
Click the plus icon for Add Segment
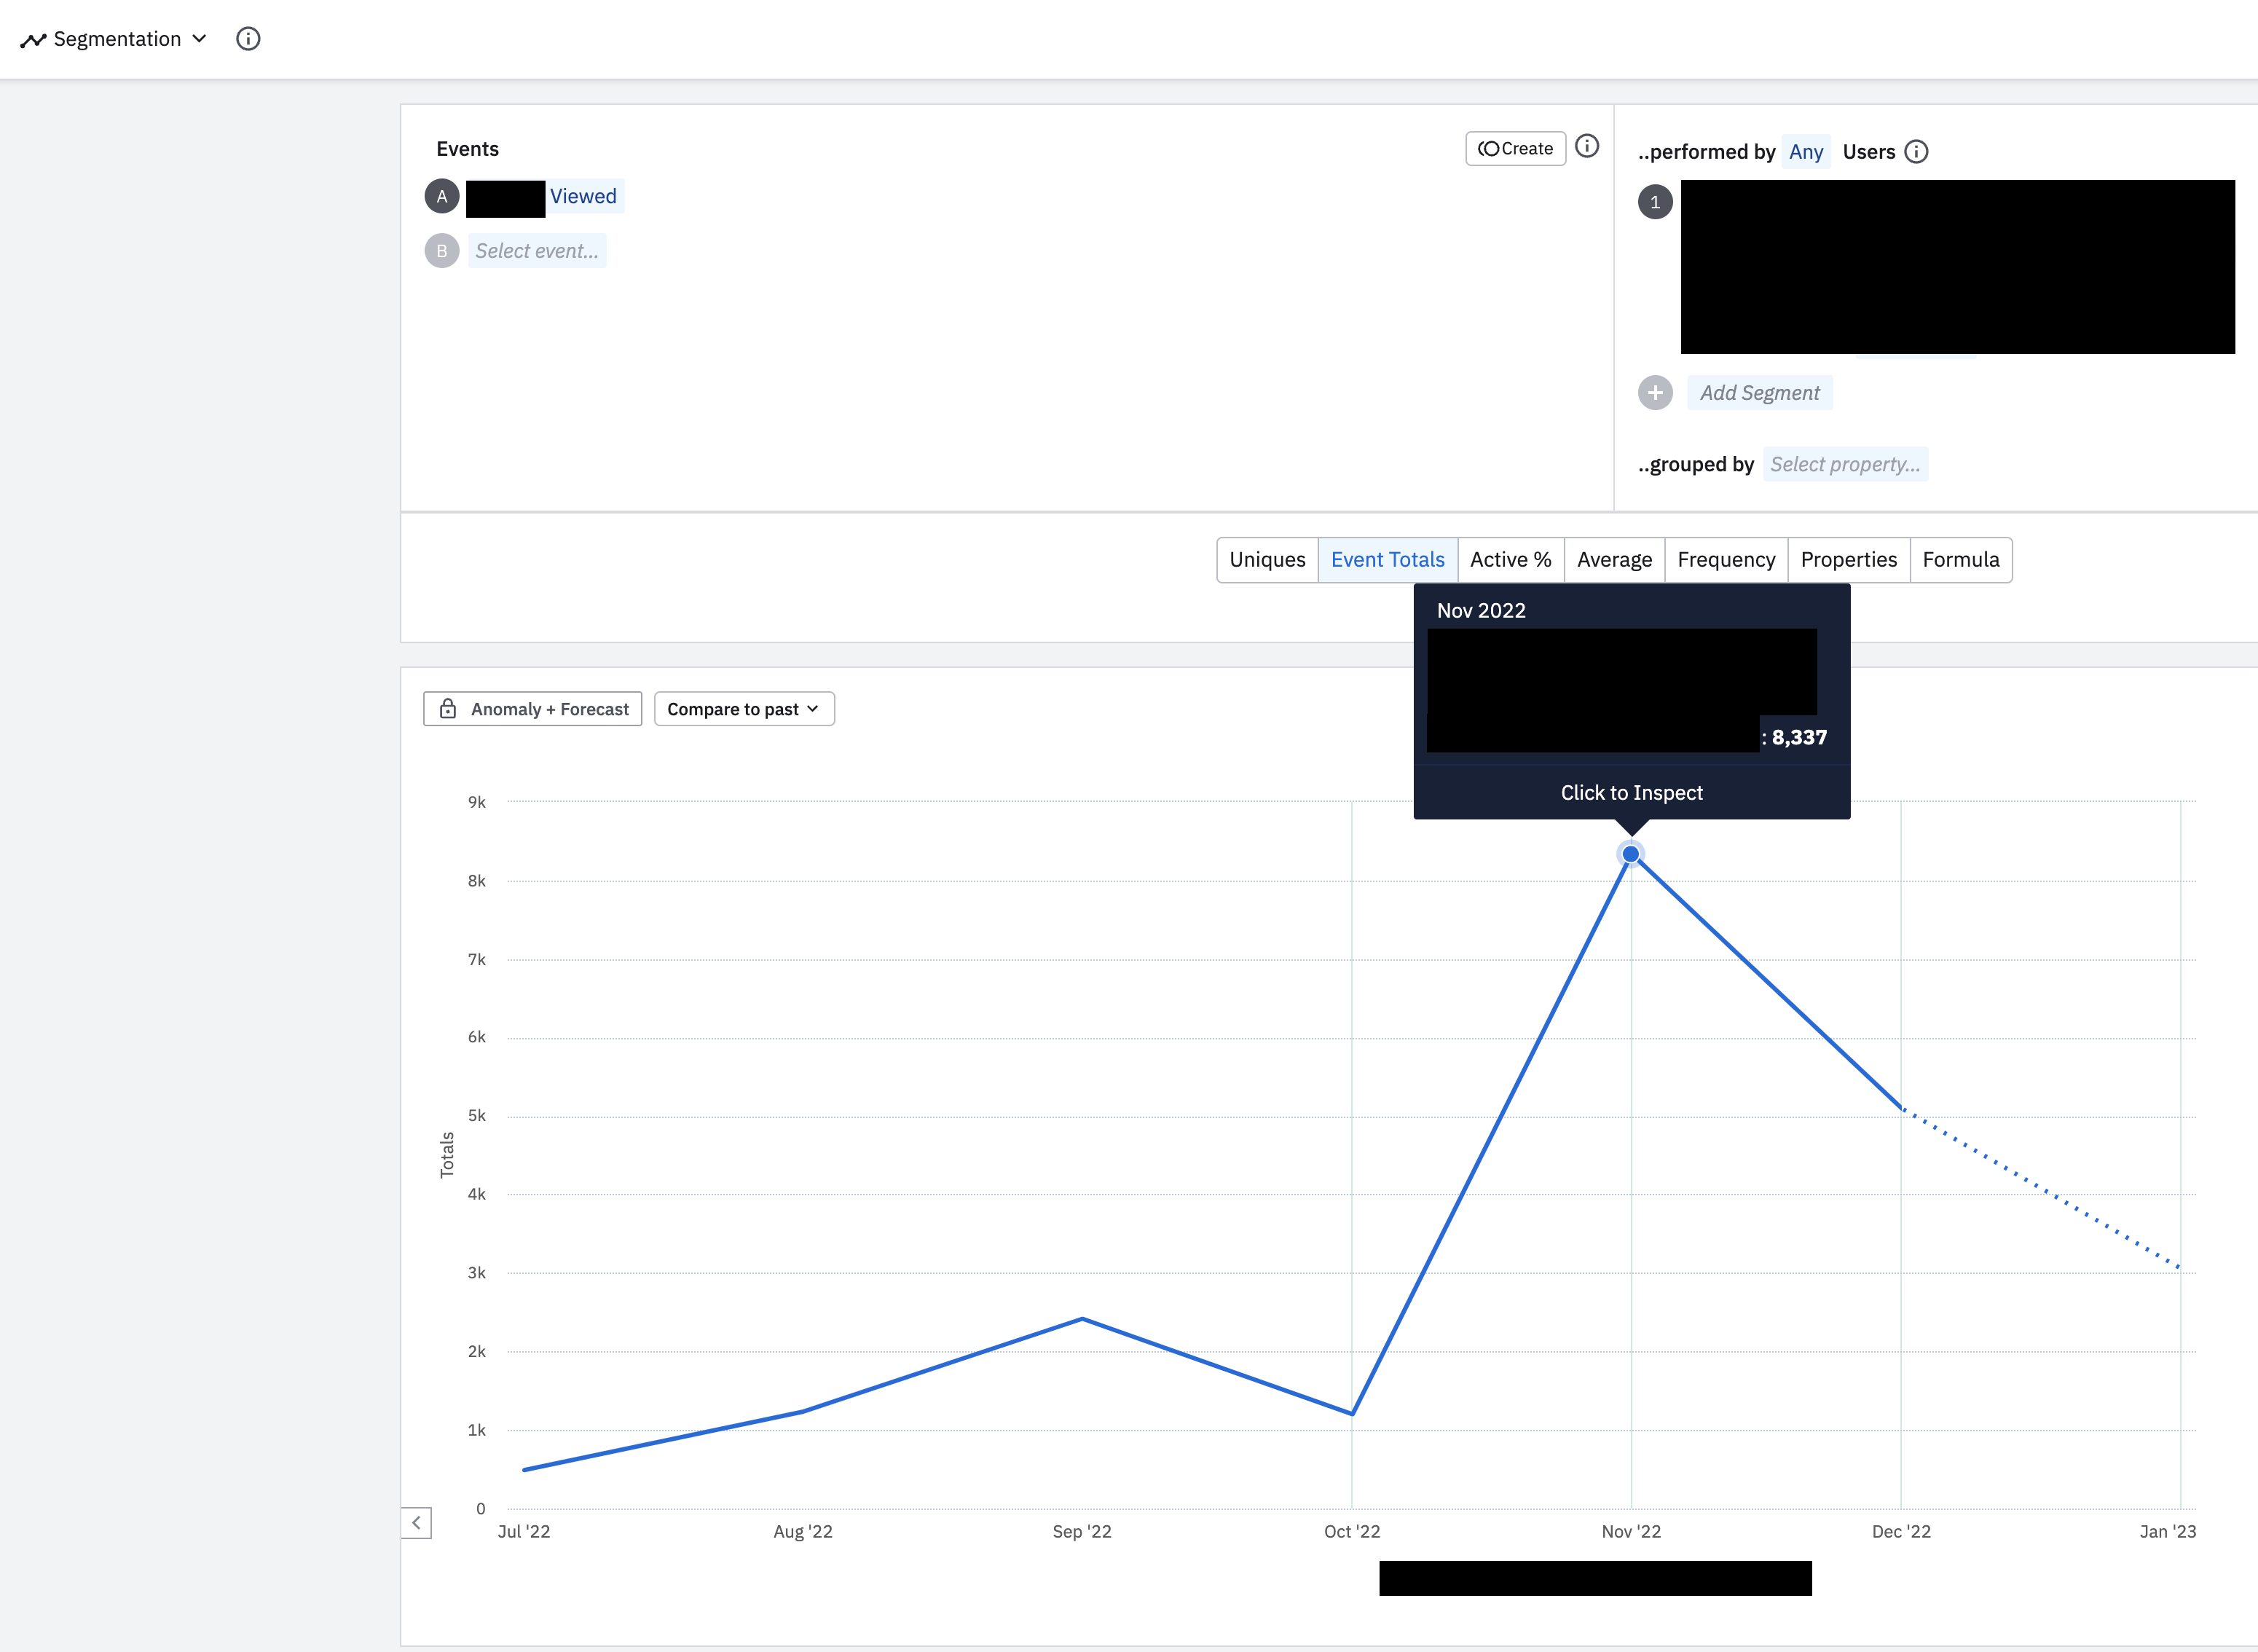[1655, 393]
